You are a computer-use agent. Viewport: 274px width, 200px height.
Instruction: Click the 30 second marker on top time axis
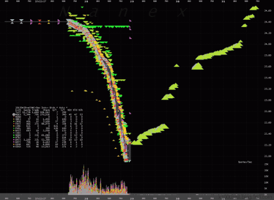178,1
